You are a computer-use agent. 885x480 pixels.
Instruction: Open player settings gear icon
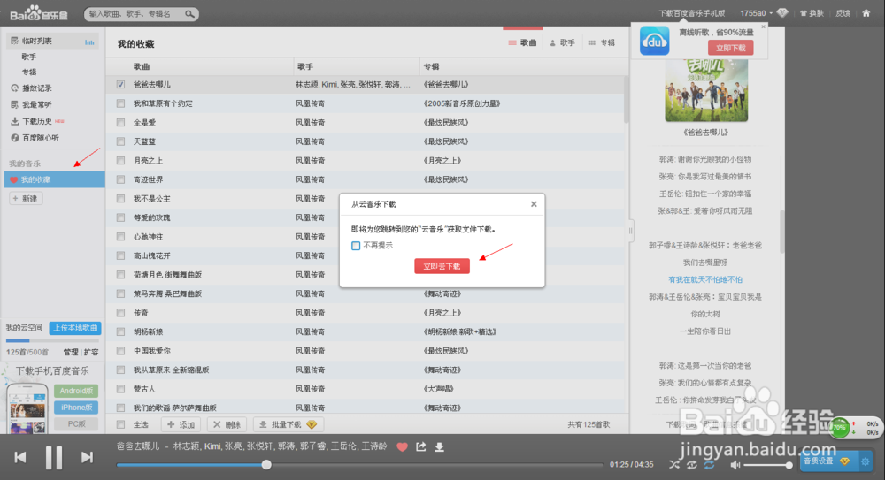click(x=866, y=461)
